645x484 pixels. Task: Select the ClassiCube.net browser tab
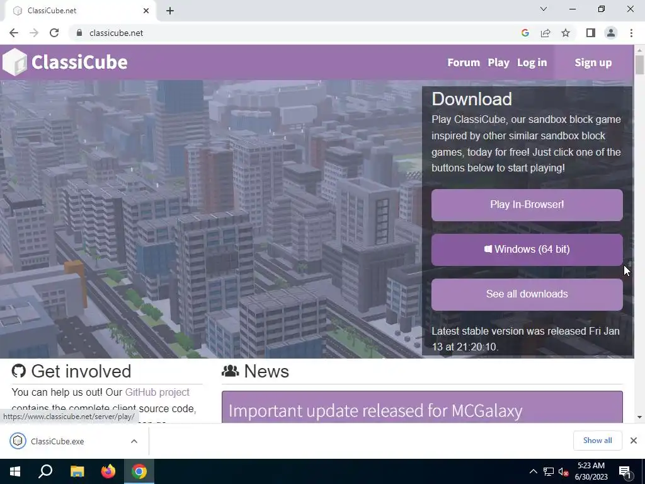click(x=80, y=11)
